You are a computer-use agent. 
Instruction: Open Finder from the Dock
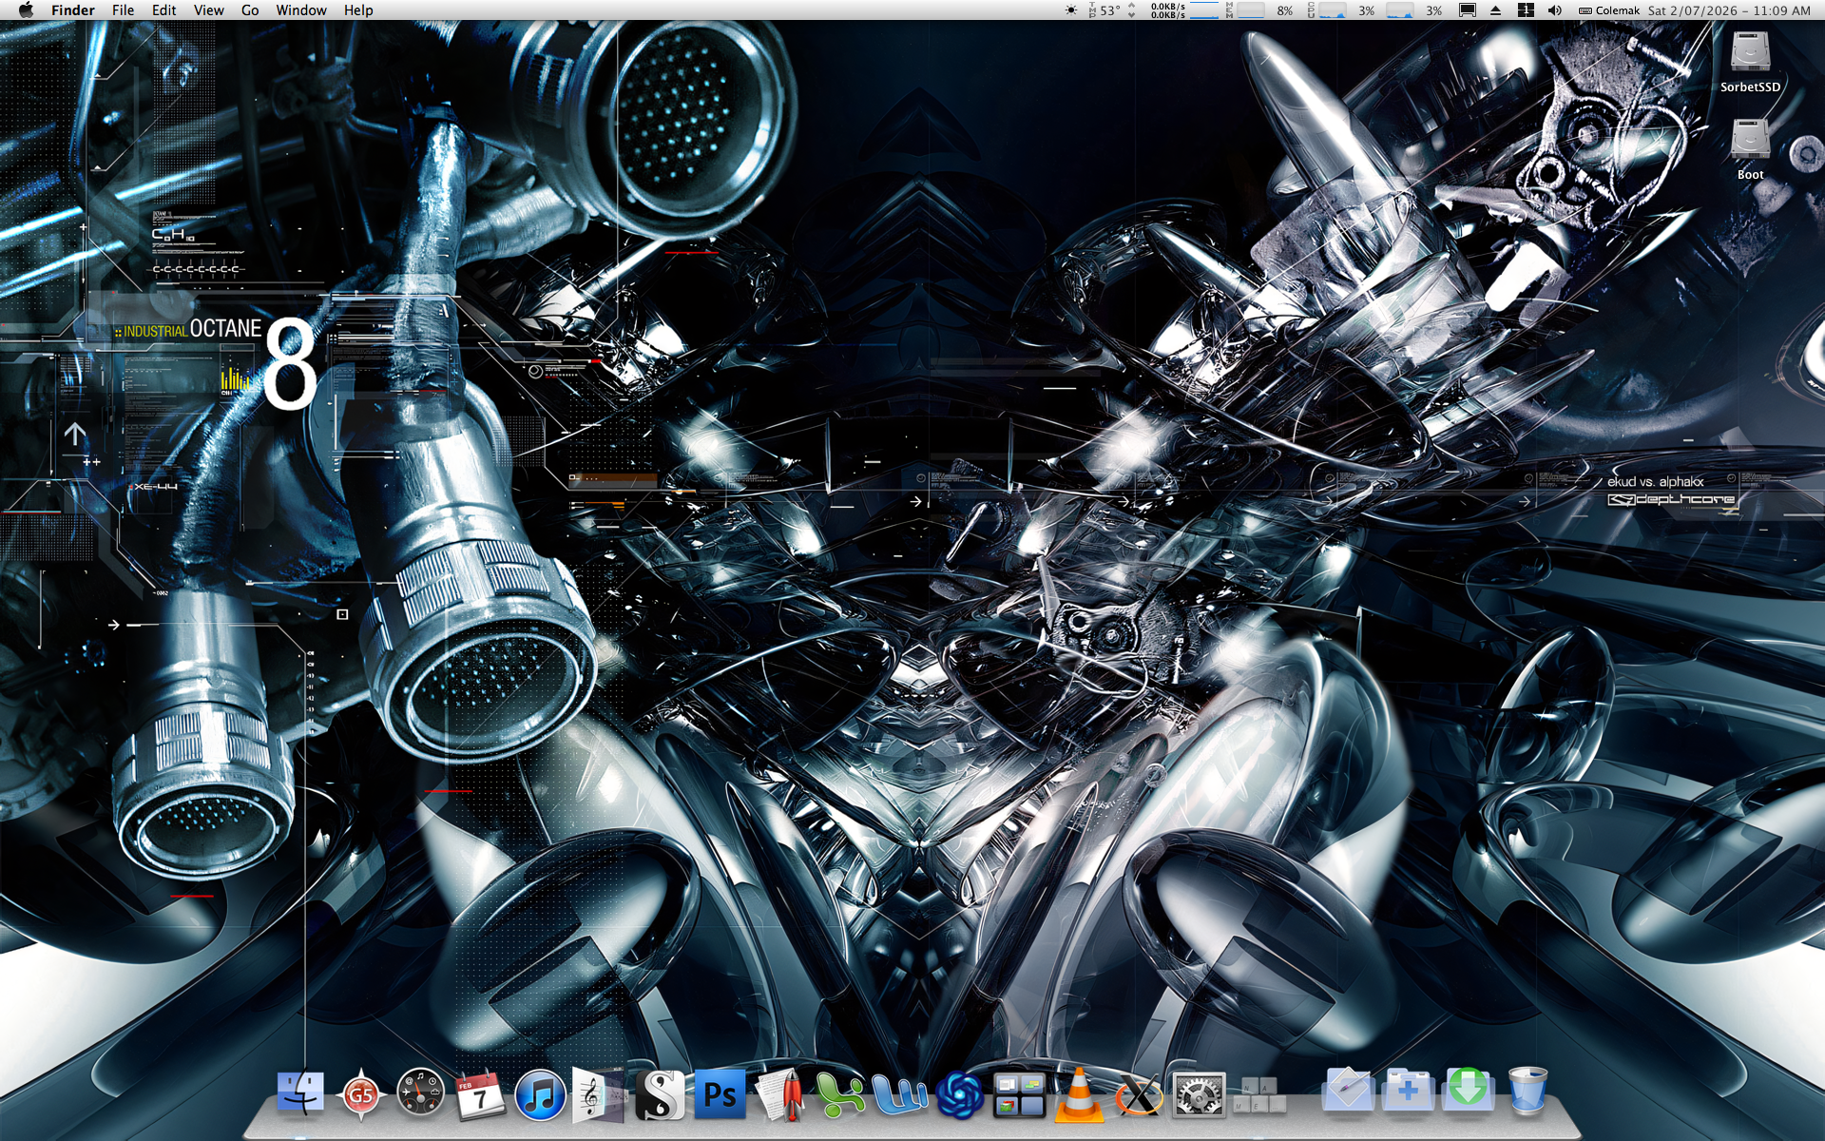pos(300,1093)
